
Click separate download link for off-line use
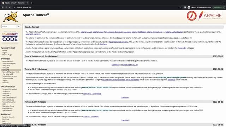171,80
